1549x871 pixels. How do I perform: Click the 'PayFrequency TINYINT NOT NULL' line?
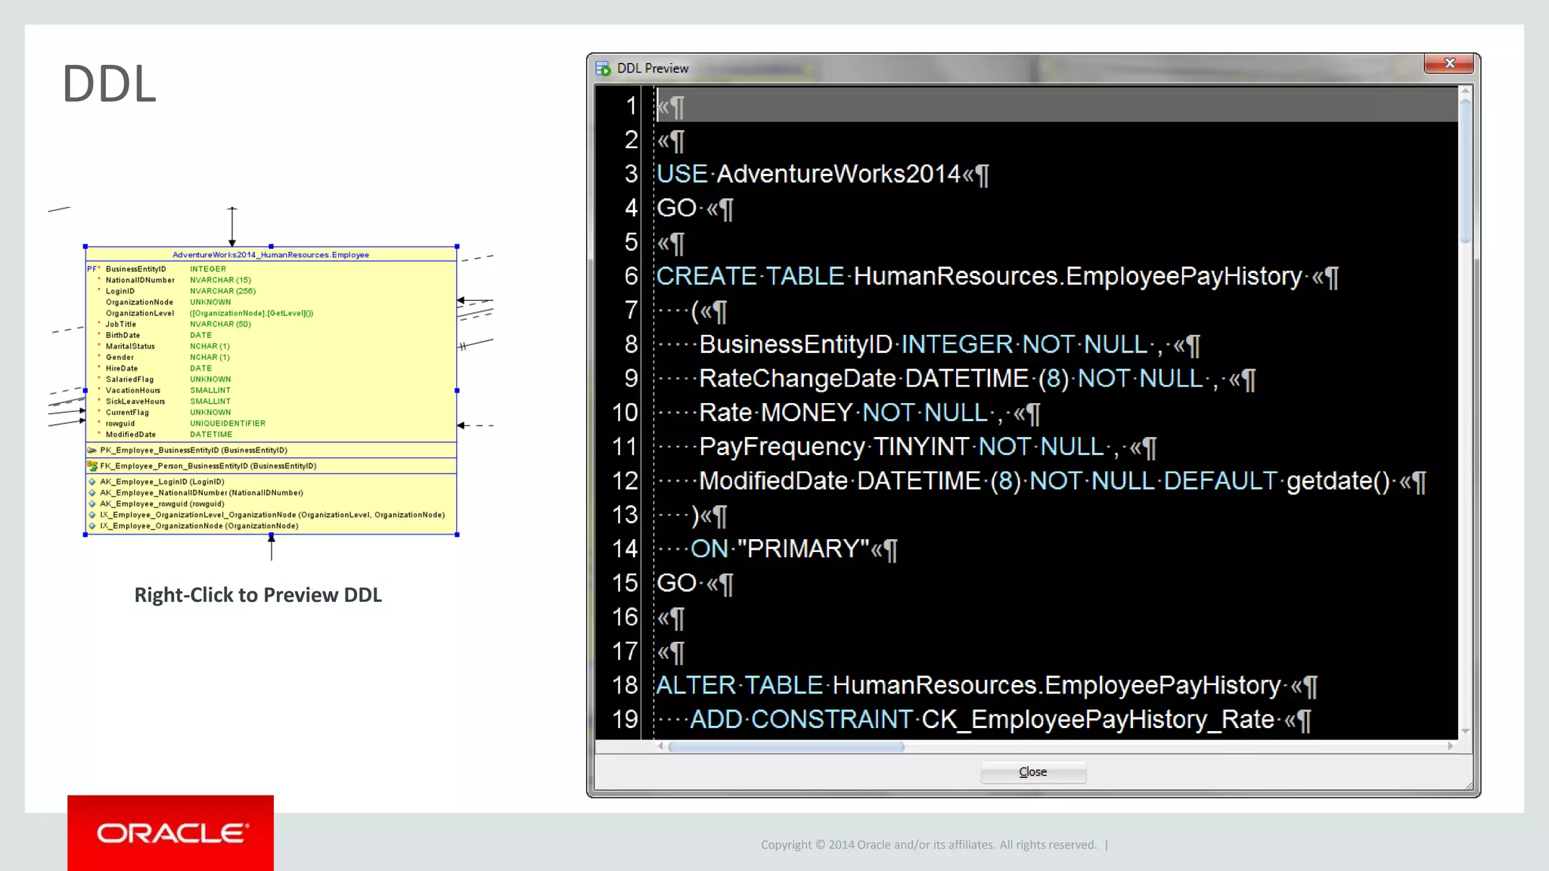tap(906, 447)
